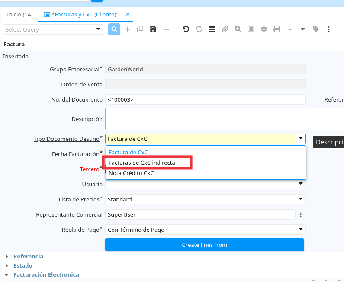
Task: Click the Create lines from button
Action: pyautogui.click(x=205, y=245)
